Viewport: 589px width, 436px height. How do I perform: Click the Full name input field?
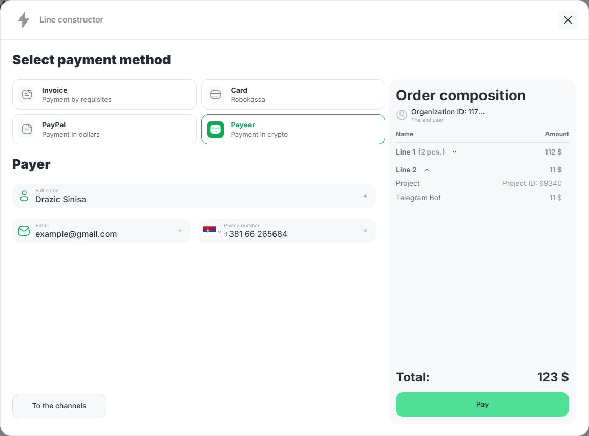click(x=195, y=200)
